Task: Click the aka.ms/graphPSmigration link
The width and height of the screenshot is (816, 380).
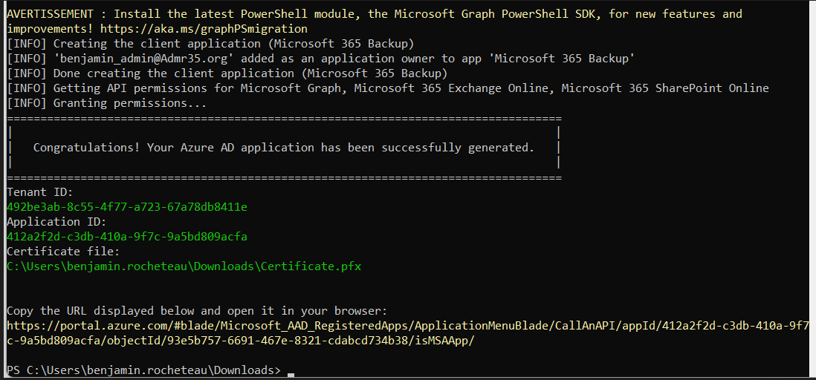Action: click(x=204, y=29)
